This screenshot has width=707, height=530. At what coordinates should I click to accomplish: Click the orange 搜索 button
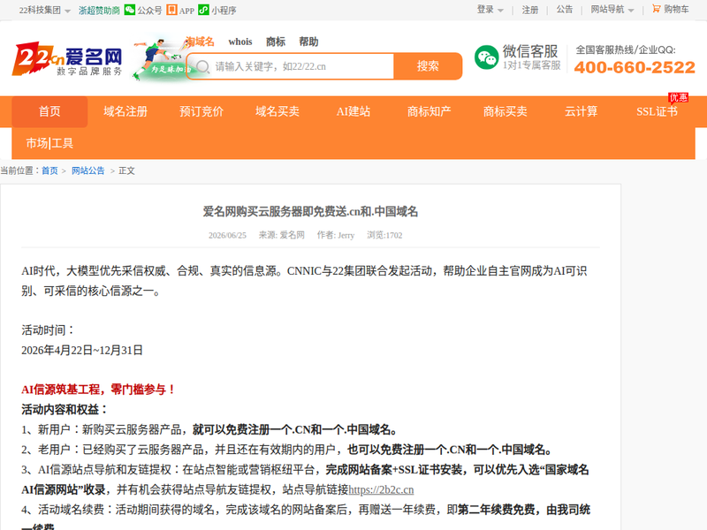(x=428, y=66)
